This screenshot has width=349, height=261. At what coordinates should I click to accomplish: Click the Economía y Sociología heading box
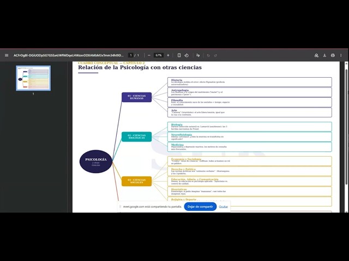pos(250,161)
